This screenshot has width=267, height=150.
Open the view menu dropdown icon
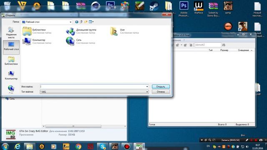click(91, 22)
